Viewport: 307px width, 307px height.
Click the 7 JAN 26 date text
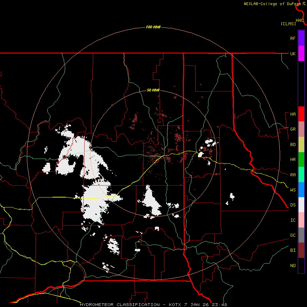(196, 305)
